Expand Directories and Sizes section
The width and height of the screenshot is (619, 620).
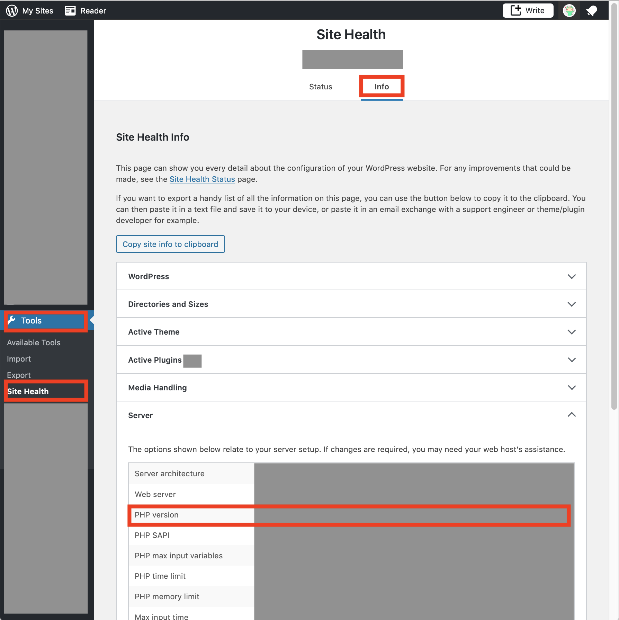tap(351, 304)
